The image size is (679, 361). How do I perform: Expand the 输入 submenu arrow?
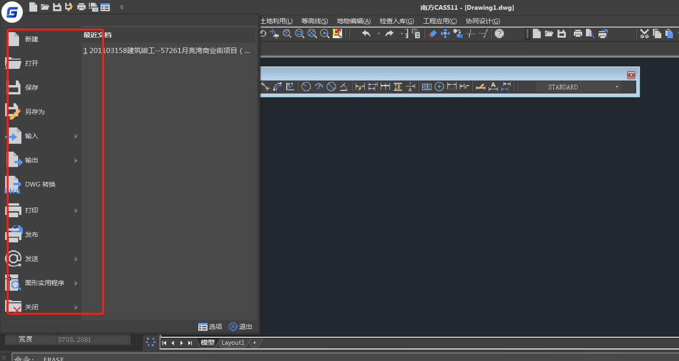click(76, 136)
